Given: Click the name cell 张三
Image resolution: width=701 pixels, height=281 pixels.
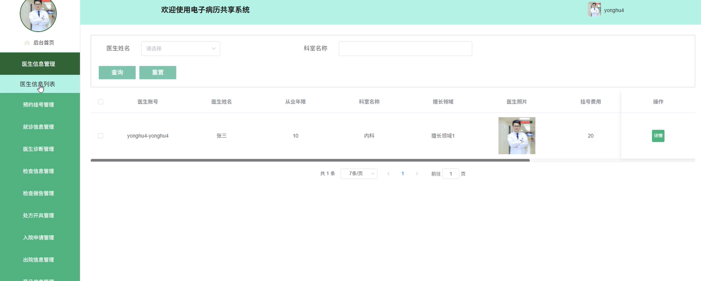Looking at the screenshot, I should 222,136.
